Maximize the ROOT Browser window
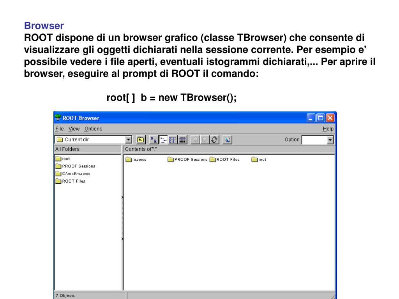 320,118
